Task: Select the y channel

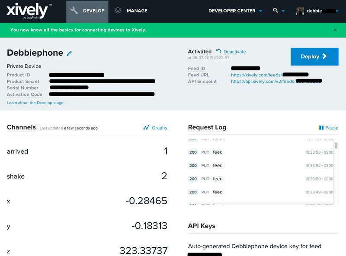Action: [x=8, y=227]
